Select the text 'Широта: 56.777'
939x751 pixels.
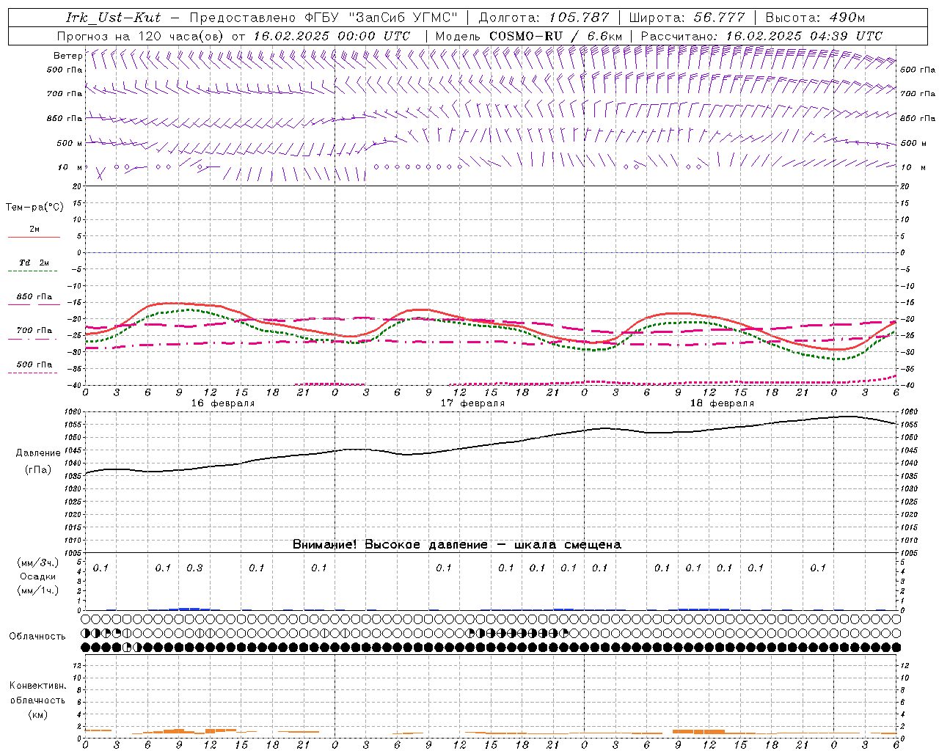tap(687, 18)
